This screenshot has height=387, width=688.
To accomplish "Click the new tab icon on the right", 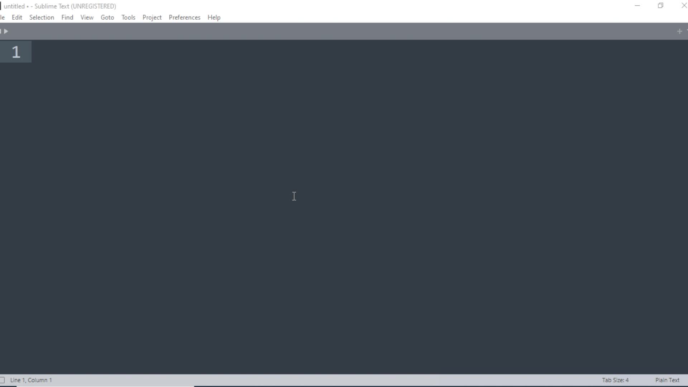I will click(679, 31).
